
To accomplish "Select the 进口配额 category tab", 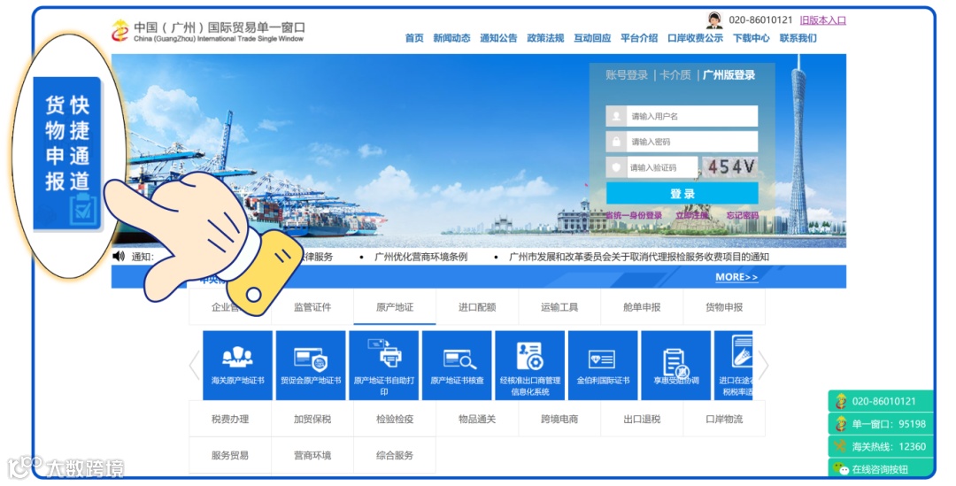I will point(477,306).
